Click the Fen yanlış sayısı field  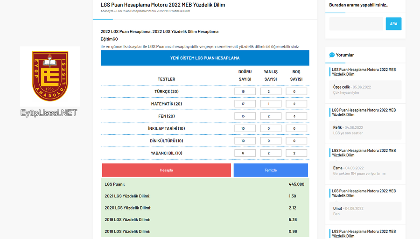pos(271,116)
